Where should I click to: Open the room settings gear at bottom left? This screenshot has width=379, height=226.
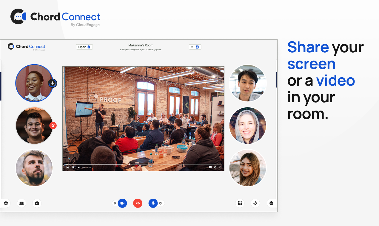[6, 203]
